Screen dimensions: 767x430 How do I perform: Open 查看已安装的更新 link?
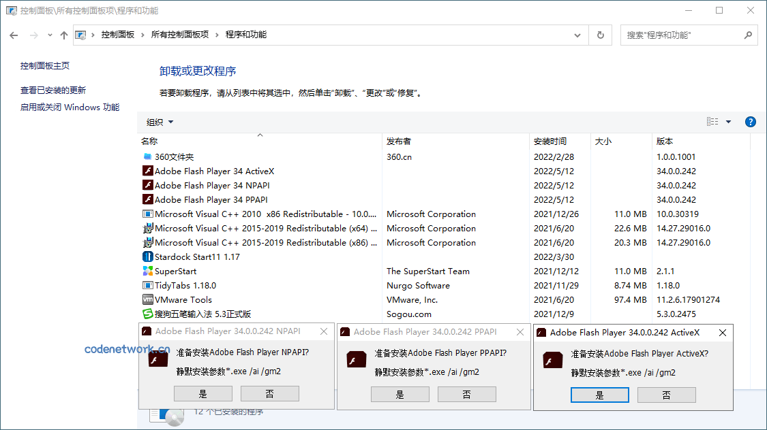click(52, 89)
